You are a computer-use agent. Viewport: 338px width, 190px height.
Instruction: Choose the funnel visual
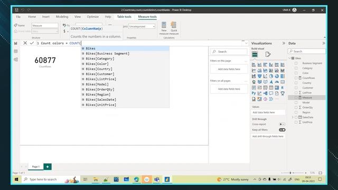click(x=259, y=76)
